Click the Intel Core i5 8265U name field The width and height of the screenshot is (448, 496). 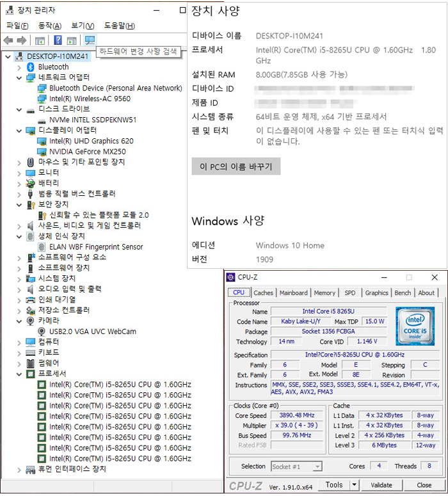pyautogui.click(x=328, y=311)
